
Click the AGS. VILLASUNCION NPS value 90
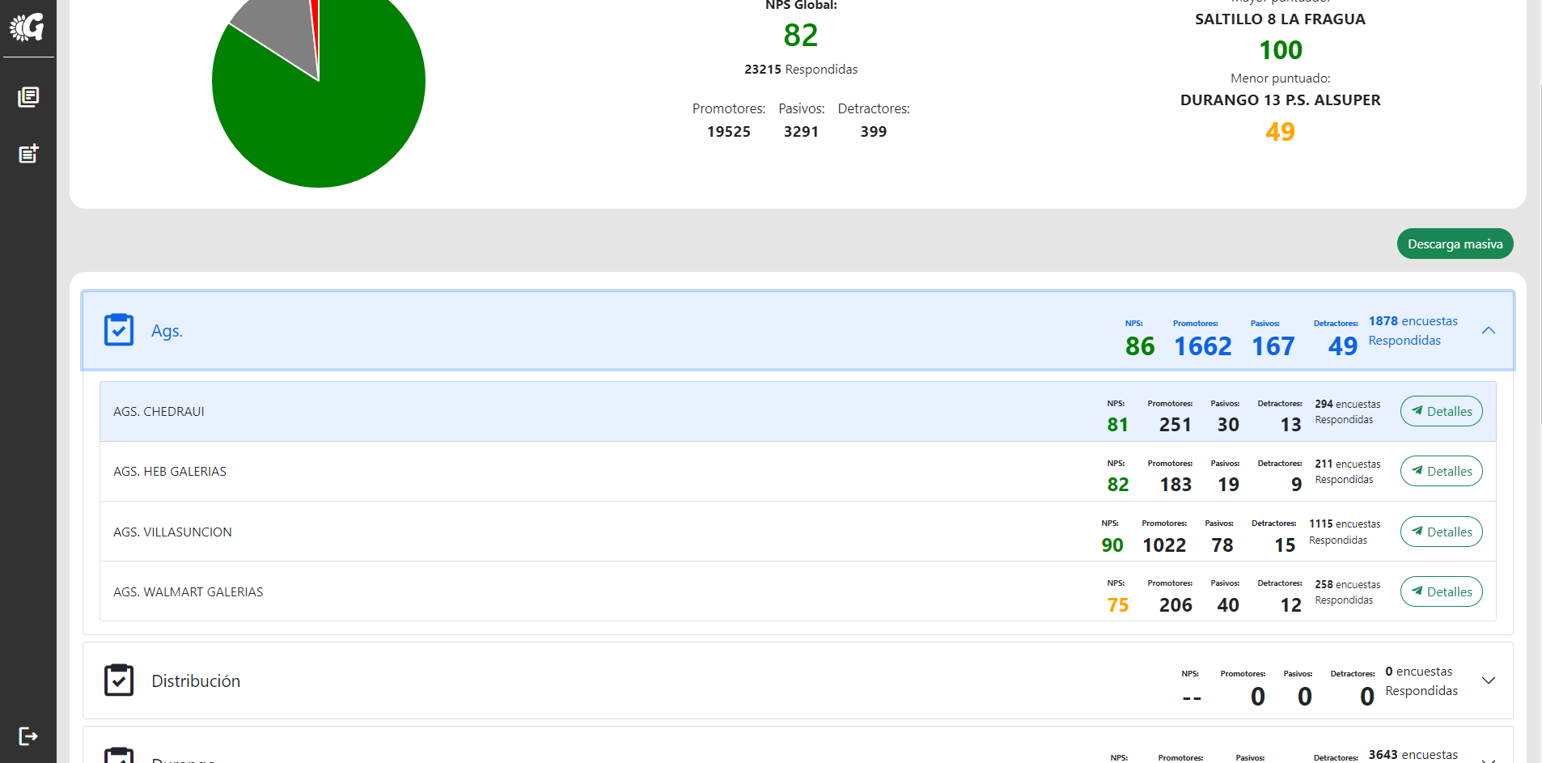[x=1112, y=545]
